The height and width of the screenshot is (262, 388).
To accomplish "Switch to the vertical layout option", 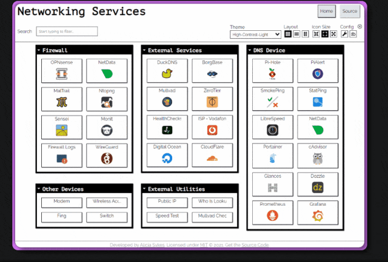I will [306, 34].
